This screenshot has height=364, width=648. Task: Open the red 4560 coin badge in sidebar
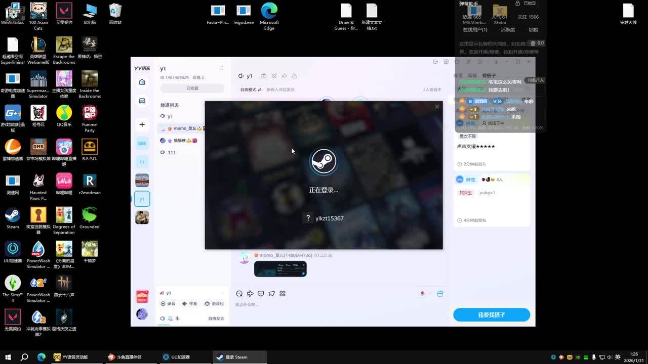(142, 297)
